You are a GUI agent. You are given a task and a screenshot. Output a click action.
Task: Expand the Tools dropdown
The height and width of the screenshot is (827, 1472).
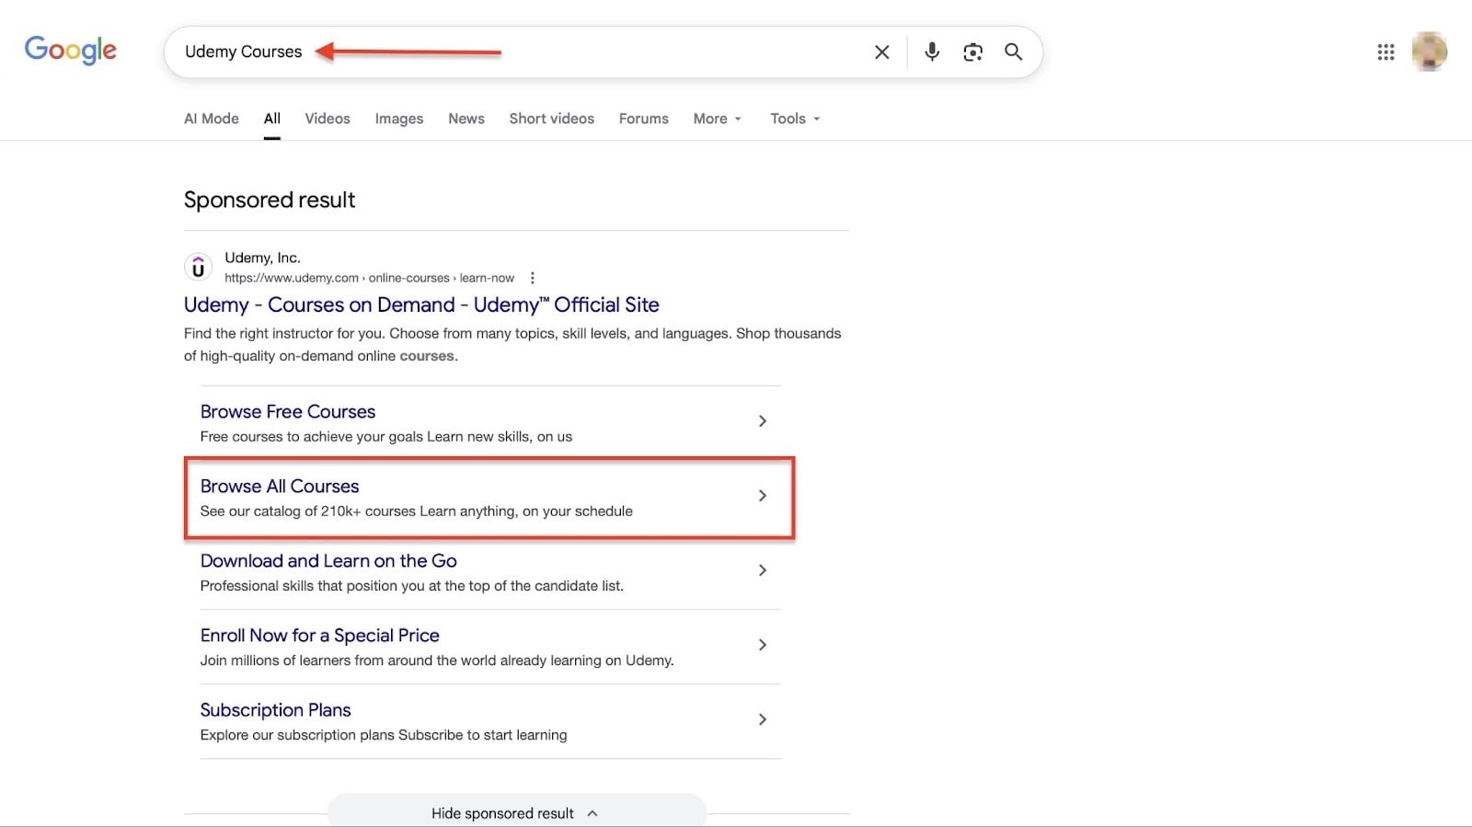tap(795, 119)
